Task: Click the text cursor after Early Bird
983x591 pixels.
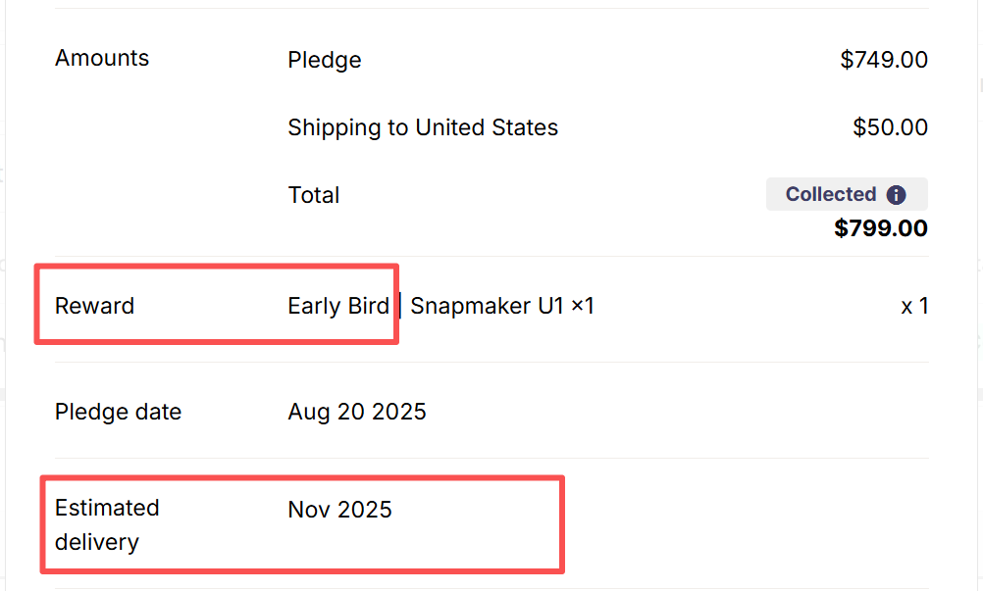Action: click(399, 306)
